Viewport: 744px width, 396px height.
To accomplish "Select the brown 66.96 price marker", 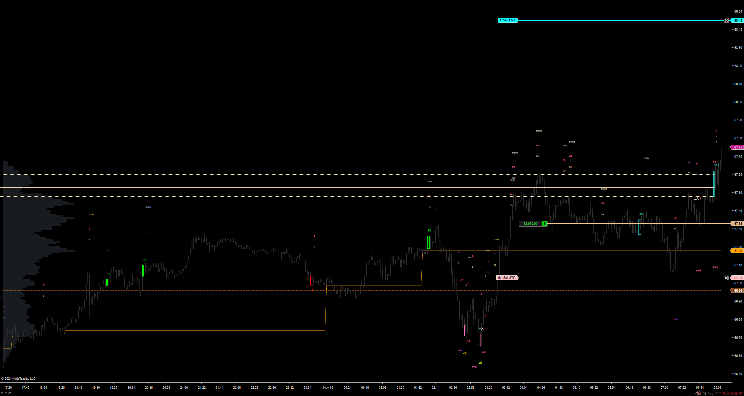I will [x=738, y=291].
